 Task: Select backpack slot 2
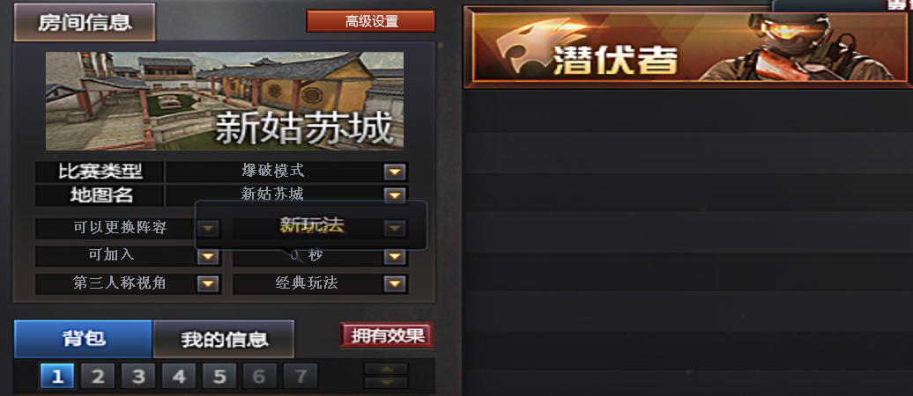(x=98, y=377)
